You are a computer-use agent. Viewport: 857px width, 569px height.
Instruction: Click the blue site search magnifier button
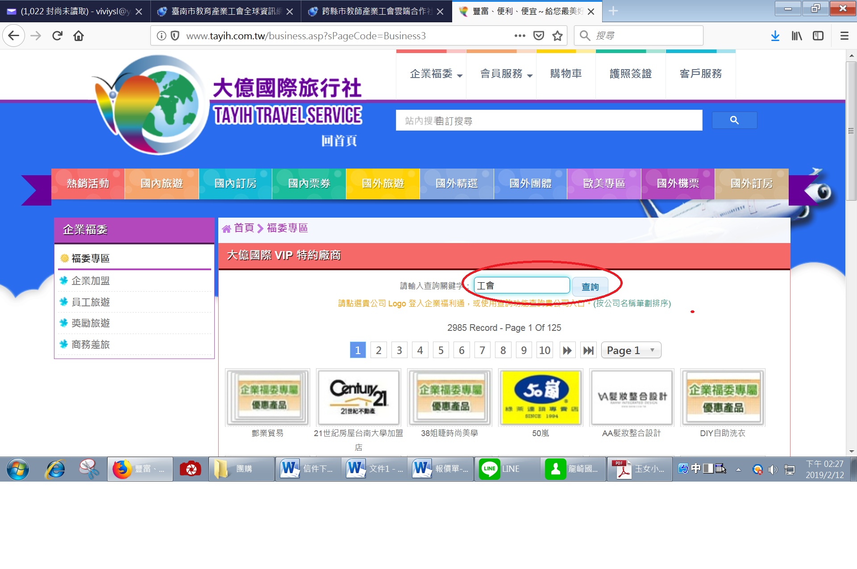[x=734, y=120]
